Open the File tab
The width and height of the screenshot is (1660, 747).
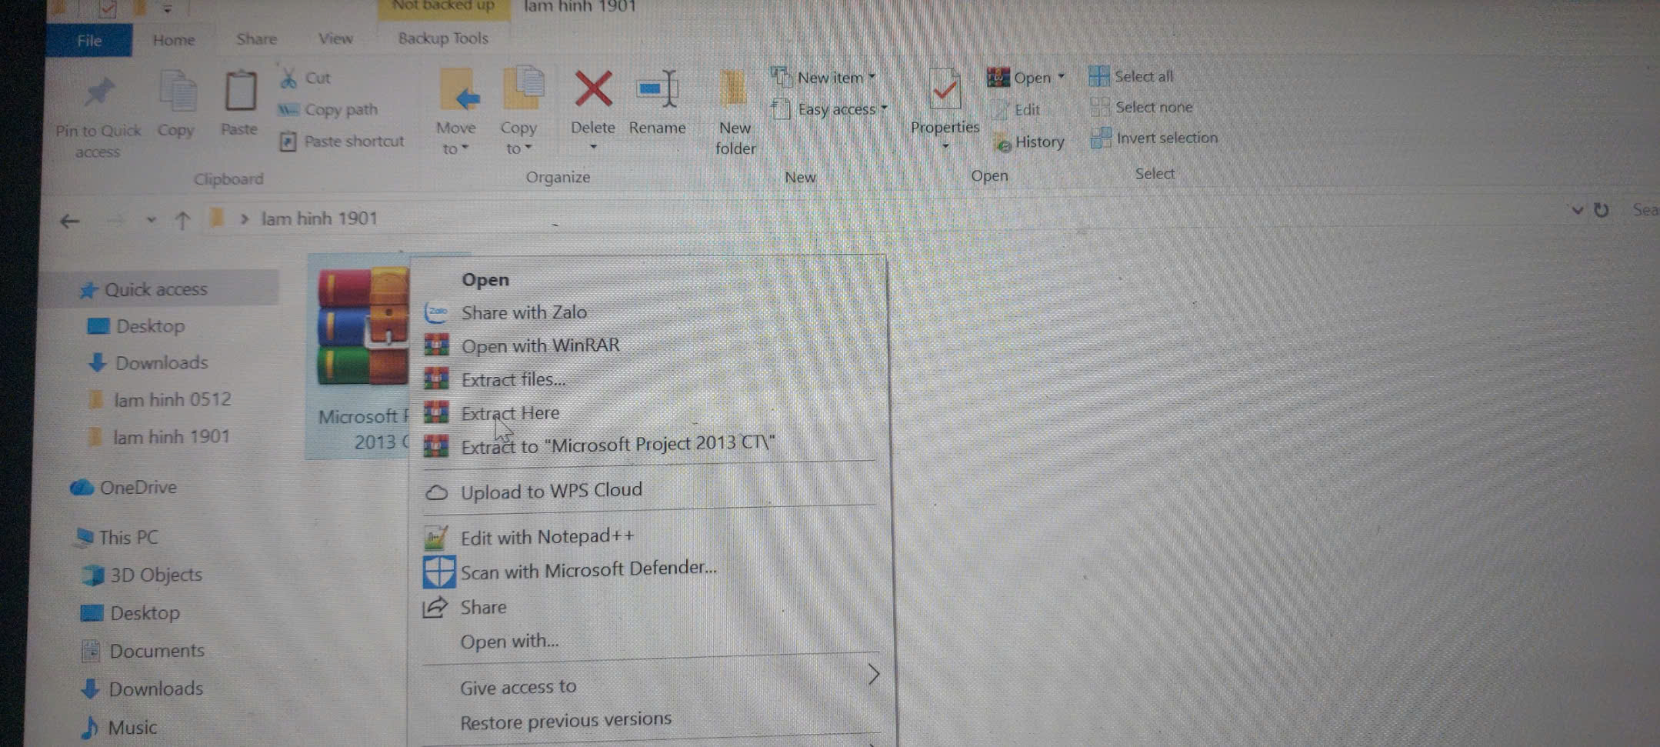89,40
